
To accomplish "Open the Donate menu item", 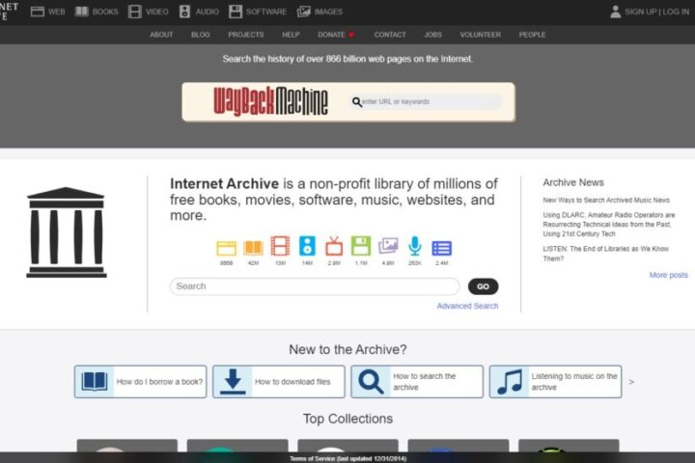I will coord(331,35).
